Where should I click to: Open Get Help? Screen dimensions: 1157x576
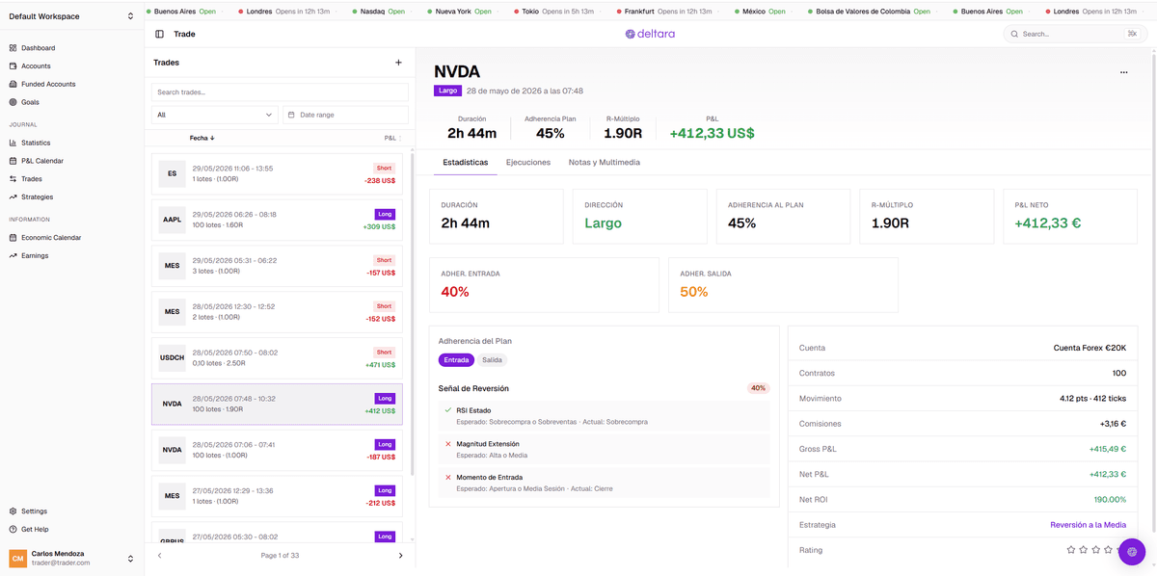35,530
